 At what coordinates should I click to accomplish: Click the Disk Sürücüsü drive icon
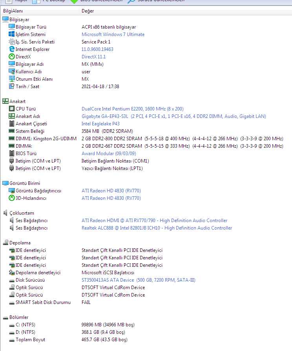pyautogui.click(x=12, y=280)
